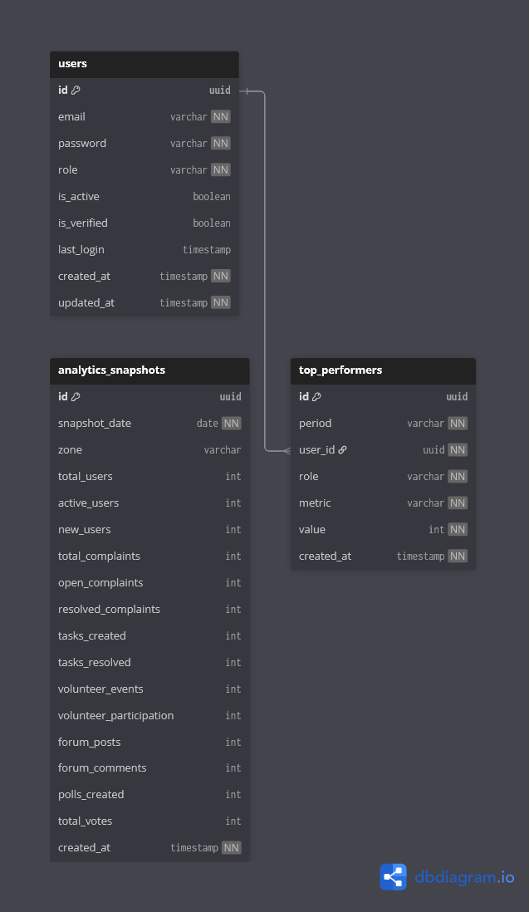
Task: Open the dbdiagram.io text link
Action: point(464,877)
